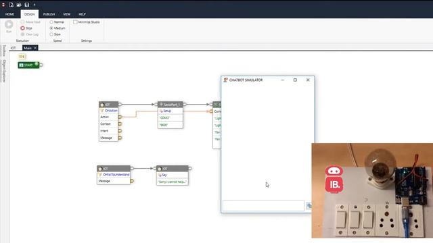
Task: Click the Setup method row in SerialPort node
Action: point(170,111)
